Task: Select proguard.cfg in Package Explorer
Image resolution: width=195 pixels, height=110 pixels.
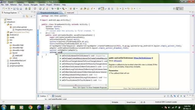Action: coord(15,63)
